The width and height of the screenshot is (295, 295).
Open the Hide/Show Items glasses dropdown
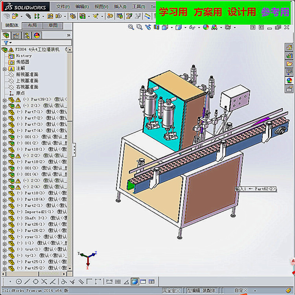tap(199, 28)
